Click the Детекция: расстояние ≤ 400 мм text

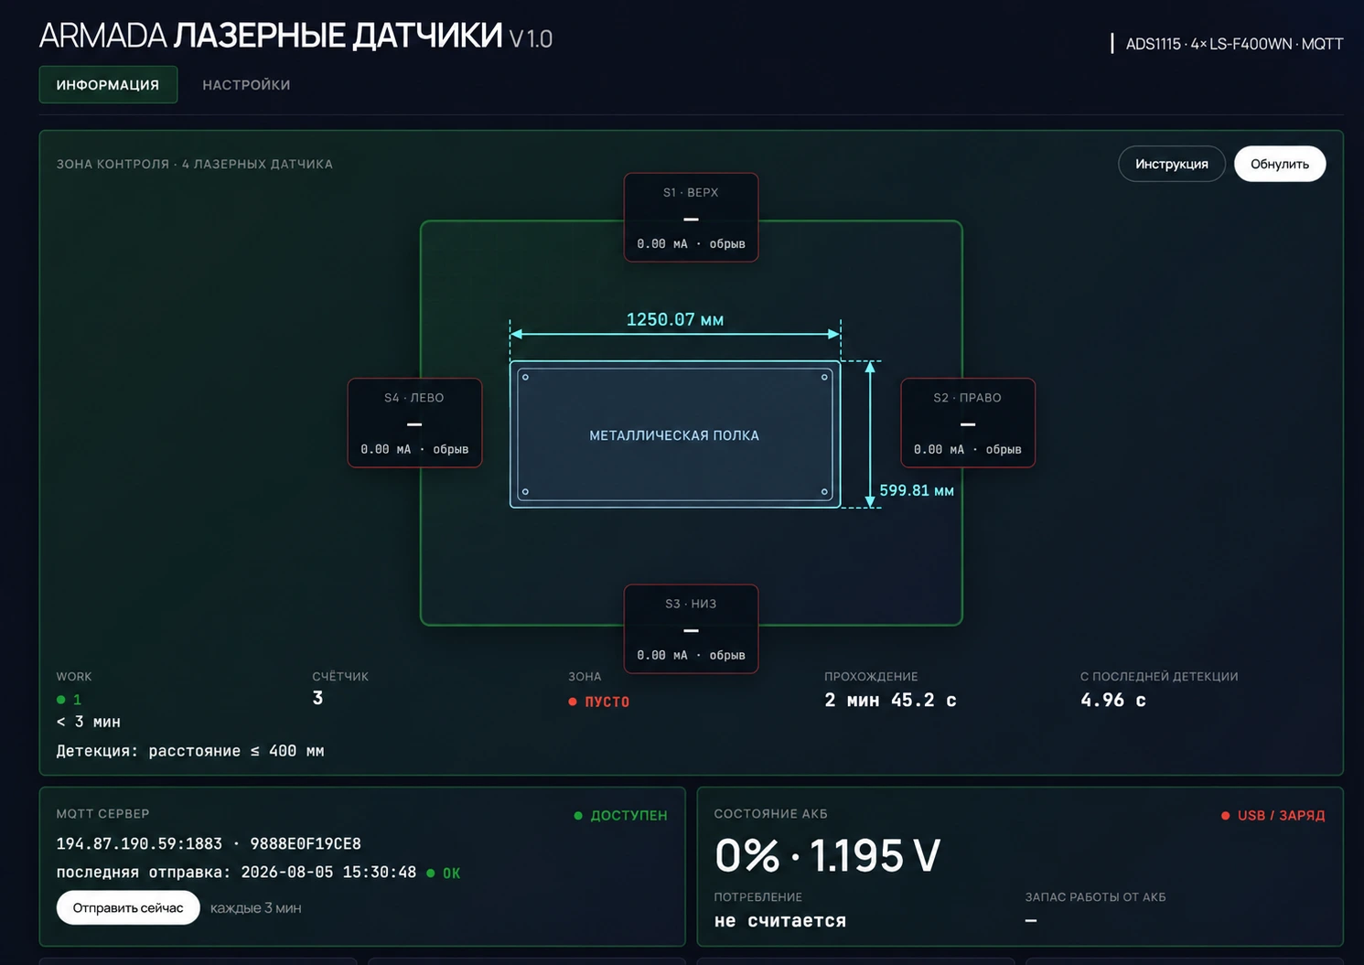pyautogui.click(x=190, y=751)
